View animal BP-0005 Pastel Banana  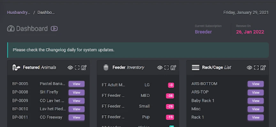pos(76,84)
